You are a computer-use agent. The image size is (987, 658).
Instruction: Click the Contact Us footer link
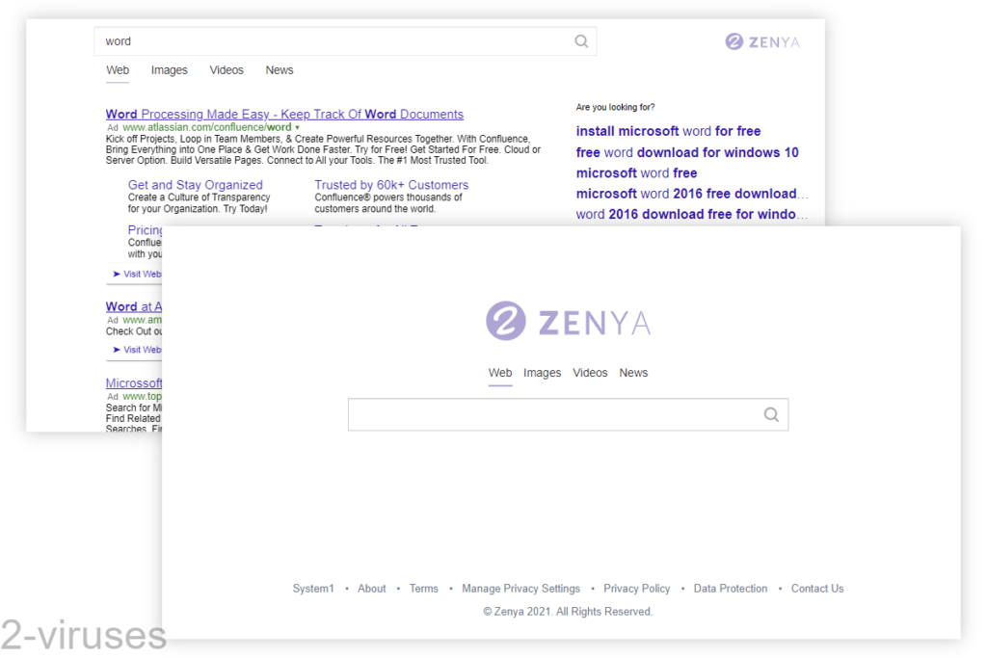pos(816,588)
